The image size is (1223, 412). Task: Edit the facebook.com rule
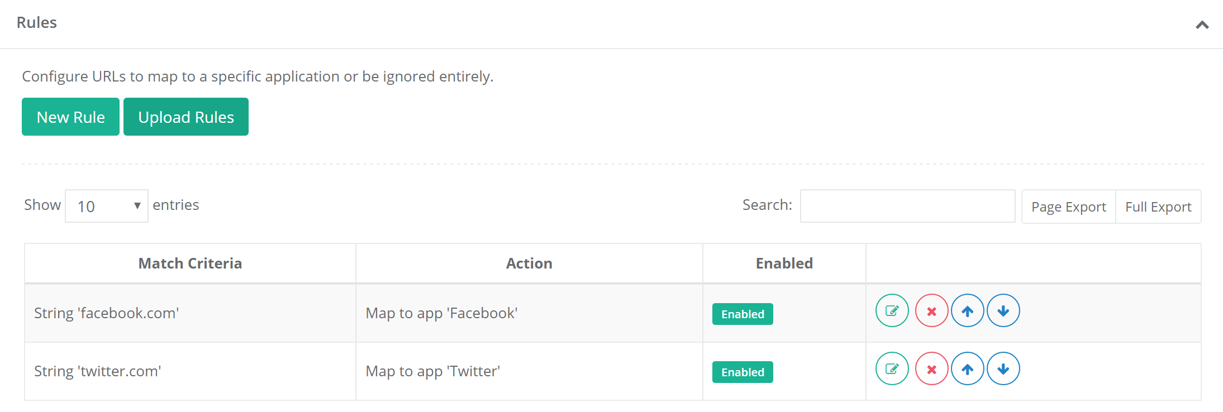click(x=892, y=311)
